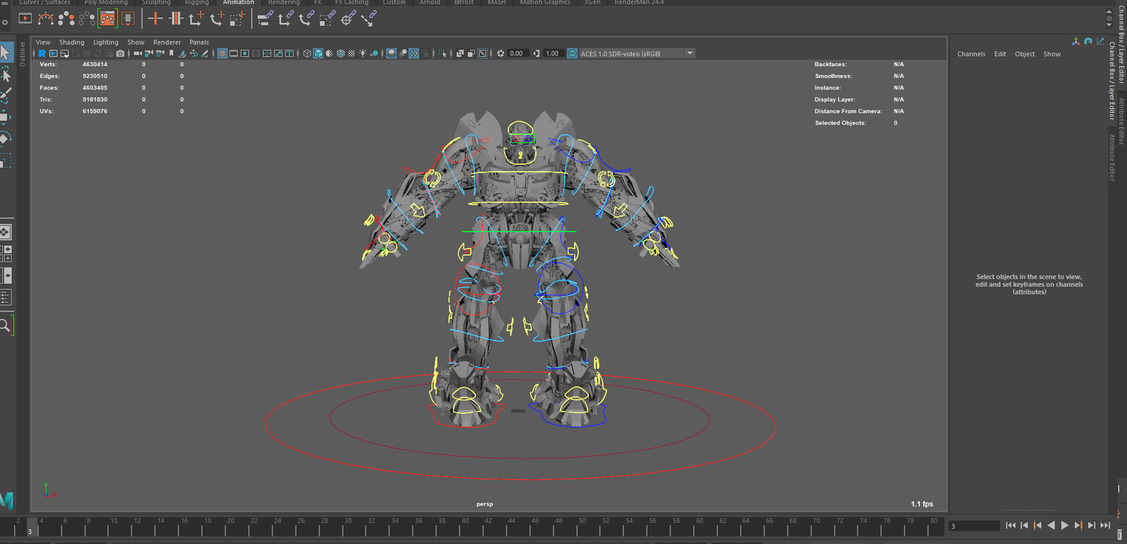The height and width of the screenshot is (544, 1127).
Task: Toggle smooth shade all mode
Action: click(318, 53)
